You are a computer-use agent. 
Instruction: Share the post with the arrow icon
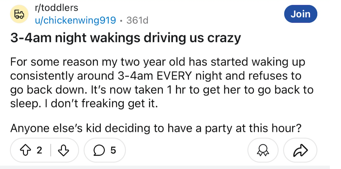(300, 150)
